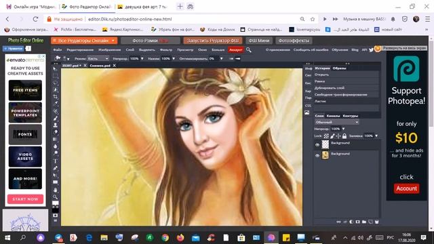Open the Слой menu
The width and height of the screenshot is (434, 244).
[x=130, y=49]
